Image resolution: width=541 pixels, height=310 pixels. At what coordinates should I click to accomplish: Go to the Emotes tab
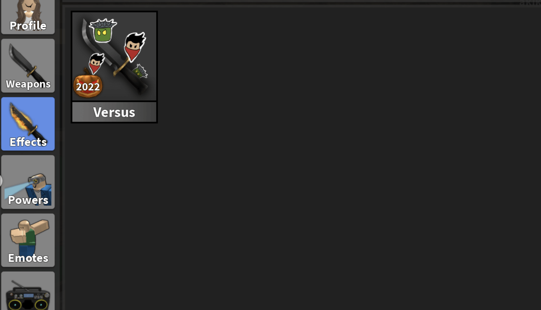pyautogui.click(x=28, y=240)
